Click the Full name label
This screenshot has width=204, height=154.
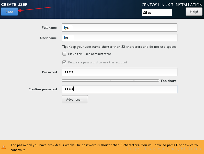point(49,28)
